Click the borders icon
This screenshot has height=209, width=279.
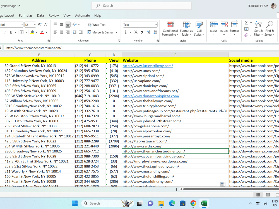(x=21, y=32)
